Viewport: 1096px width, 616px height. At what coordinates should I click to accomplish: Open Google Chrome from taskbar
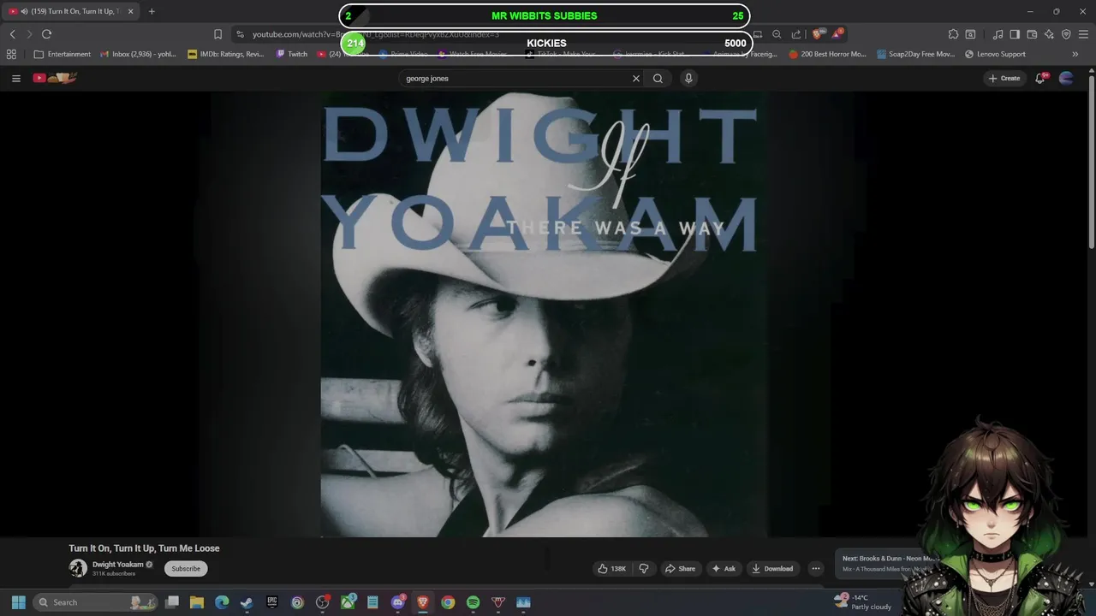[x=448, y=602]
